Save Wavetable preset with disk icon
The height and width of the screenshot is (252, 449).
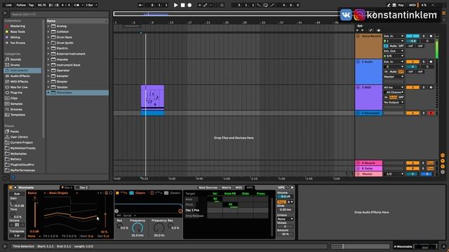292,188
